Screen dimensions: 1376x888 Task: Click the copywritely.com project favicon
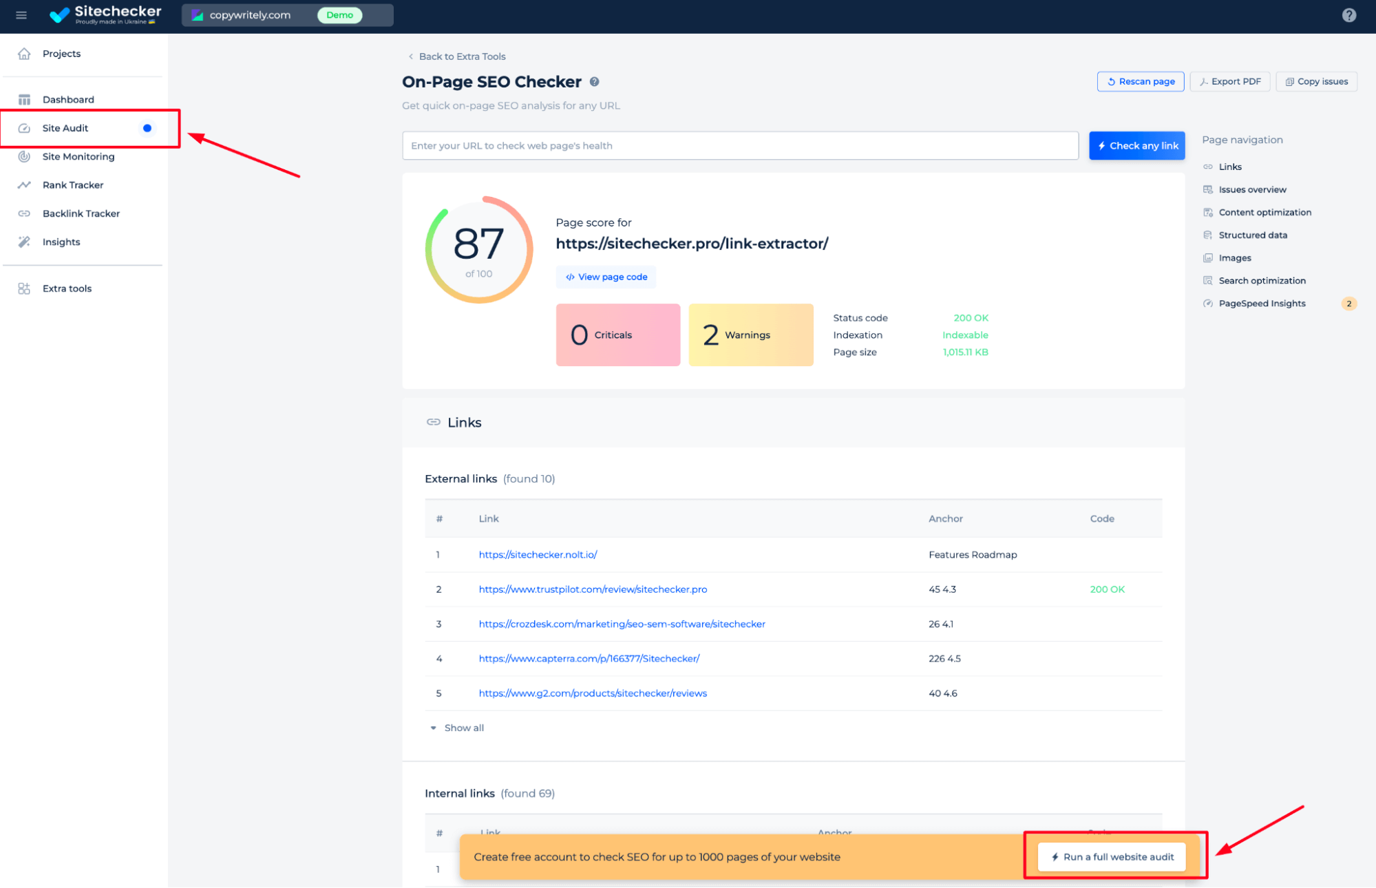(x=198, y=15)
